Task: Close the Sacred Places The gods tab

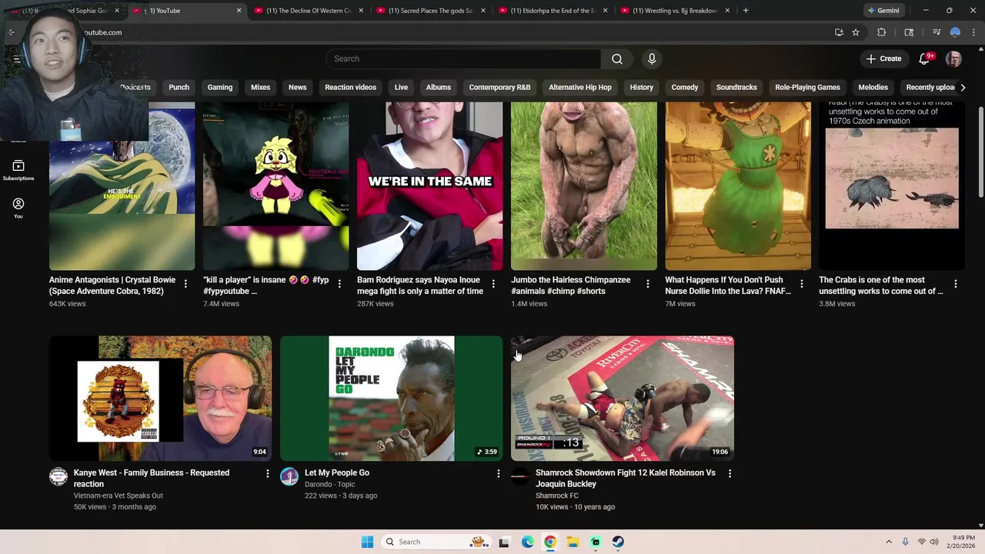Action: (482, 11)
